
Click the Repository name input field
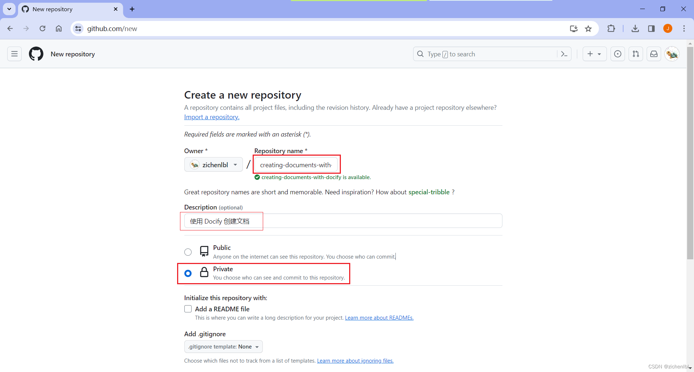[x=296, y=165]
